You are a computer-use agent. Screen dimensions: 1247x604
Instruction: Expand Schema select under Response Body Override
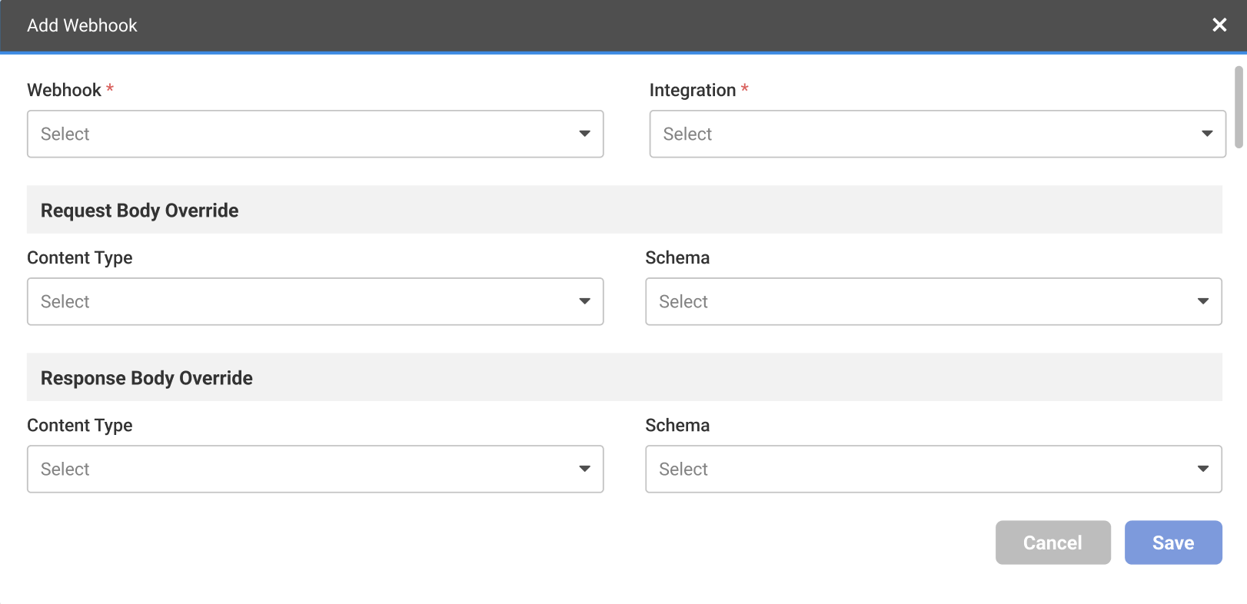pos(923,469)
